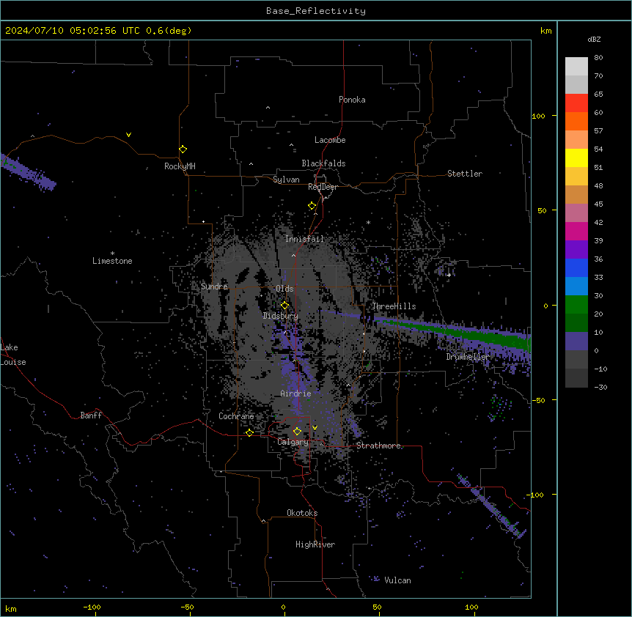Click the ThreeHills label
Viewport: 632px width, 617px height.
(x=394, y=306)
